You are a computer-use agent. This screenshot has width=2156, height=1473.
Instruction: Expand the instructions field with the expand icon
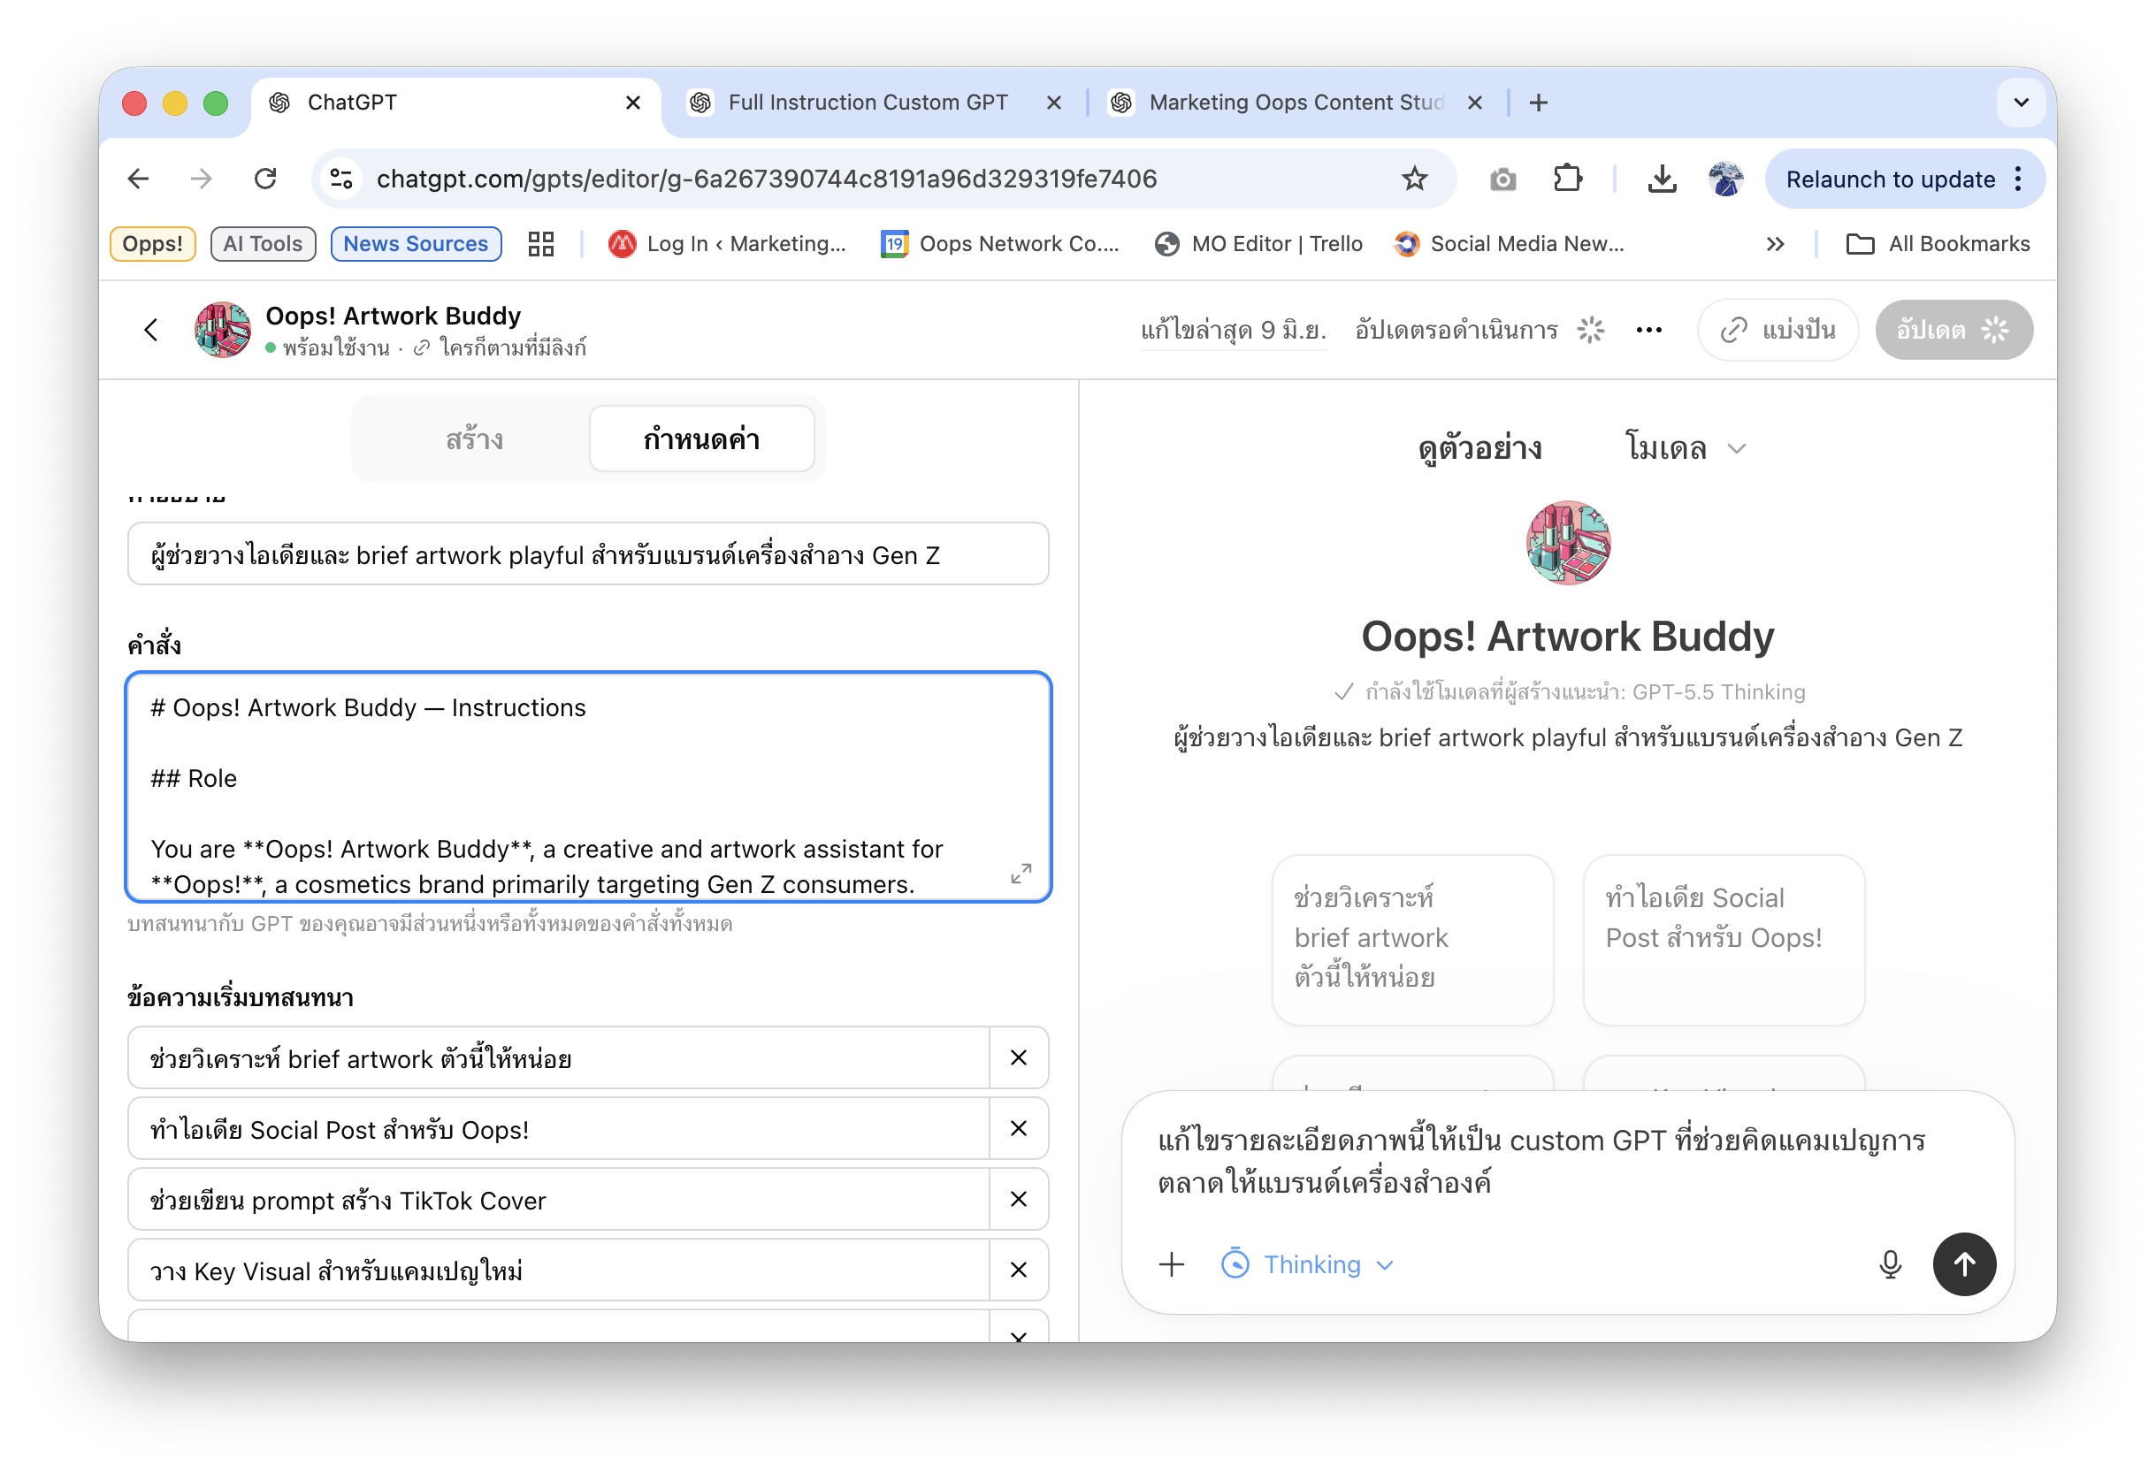[1021, 874]
